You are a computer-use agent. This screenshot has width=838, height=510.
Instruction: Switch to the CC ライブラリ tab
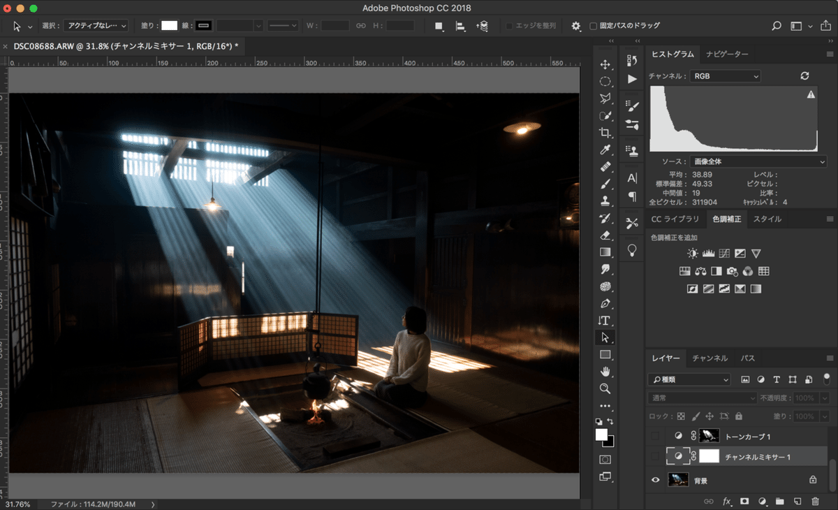[675, 219]
